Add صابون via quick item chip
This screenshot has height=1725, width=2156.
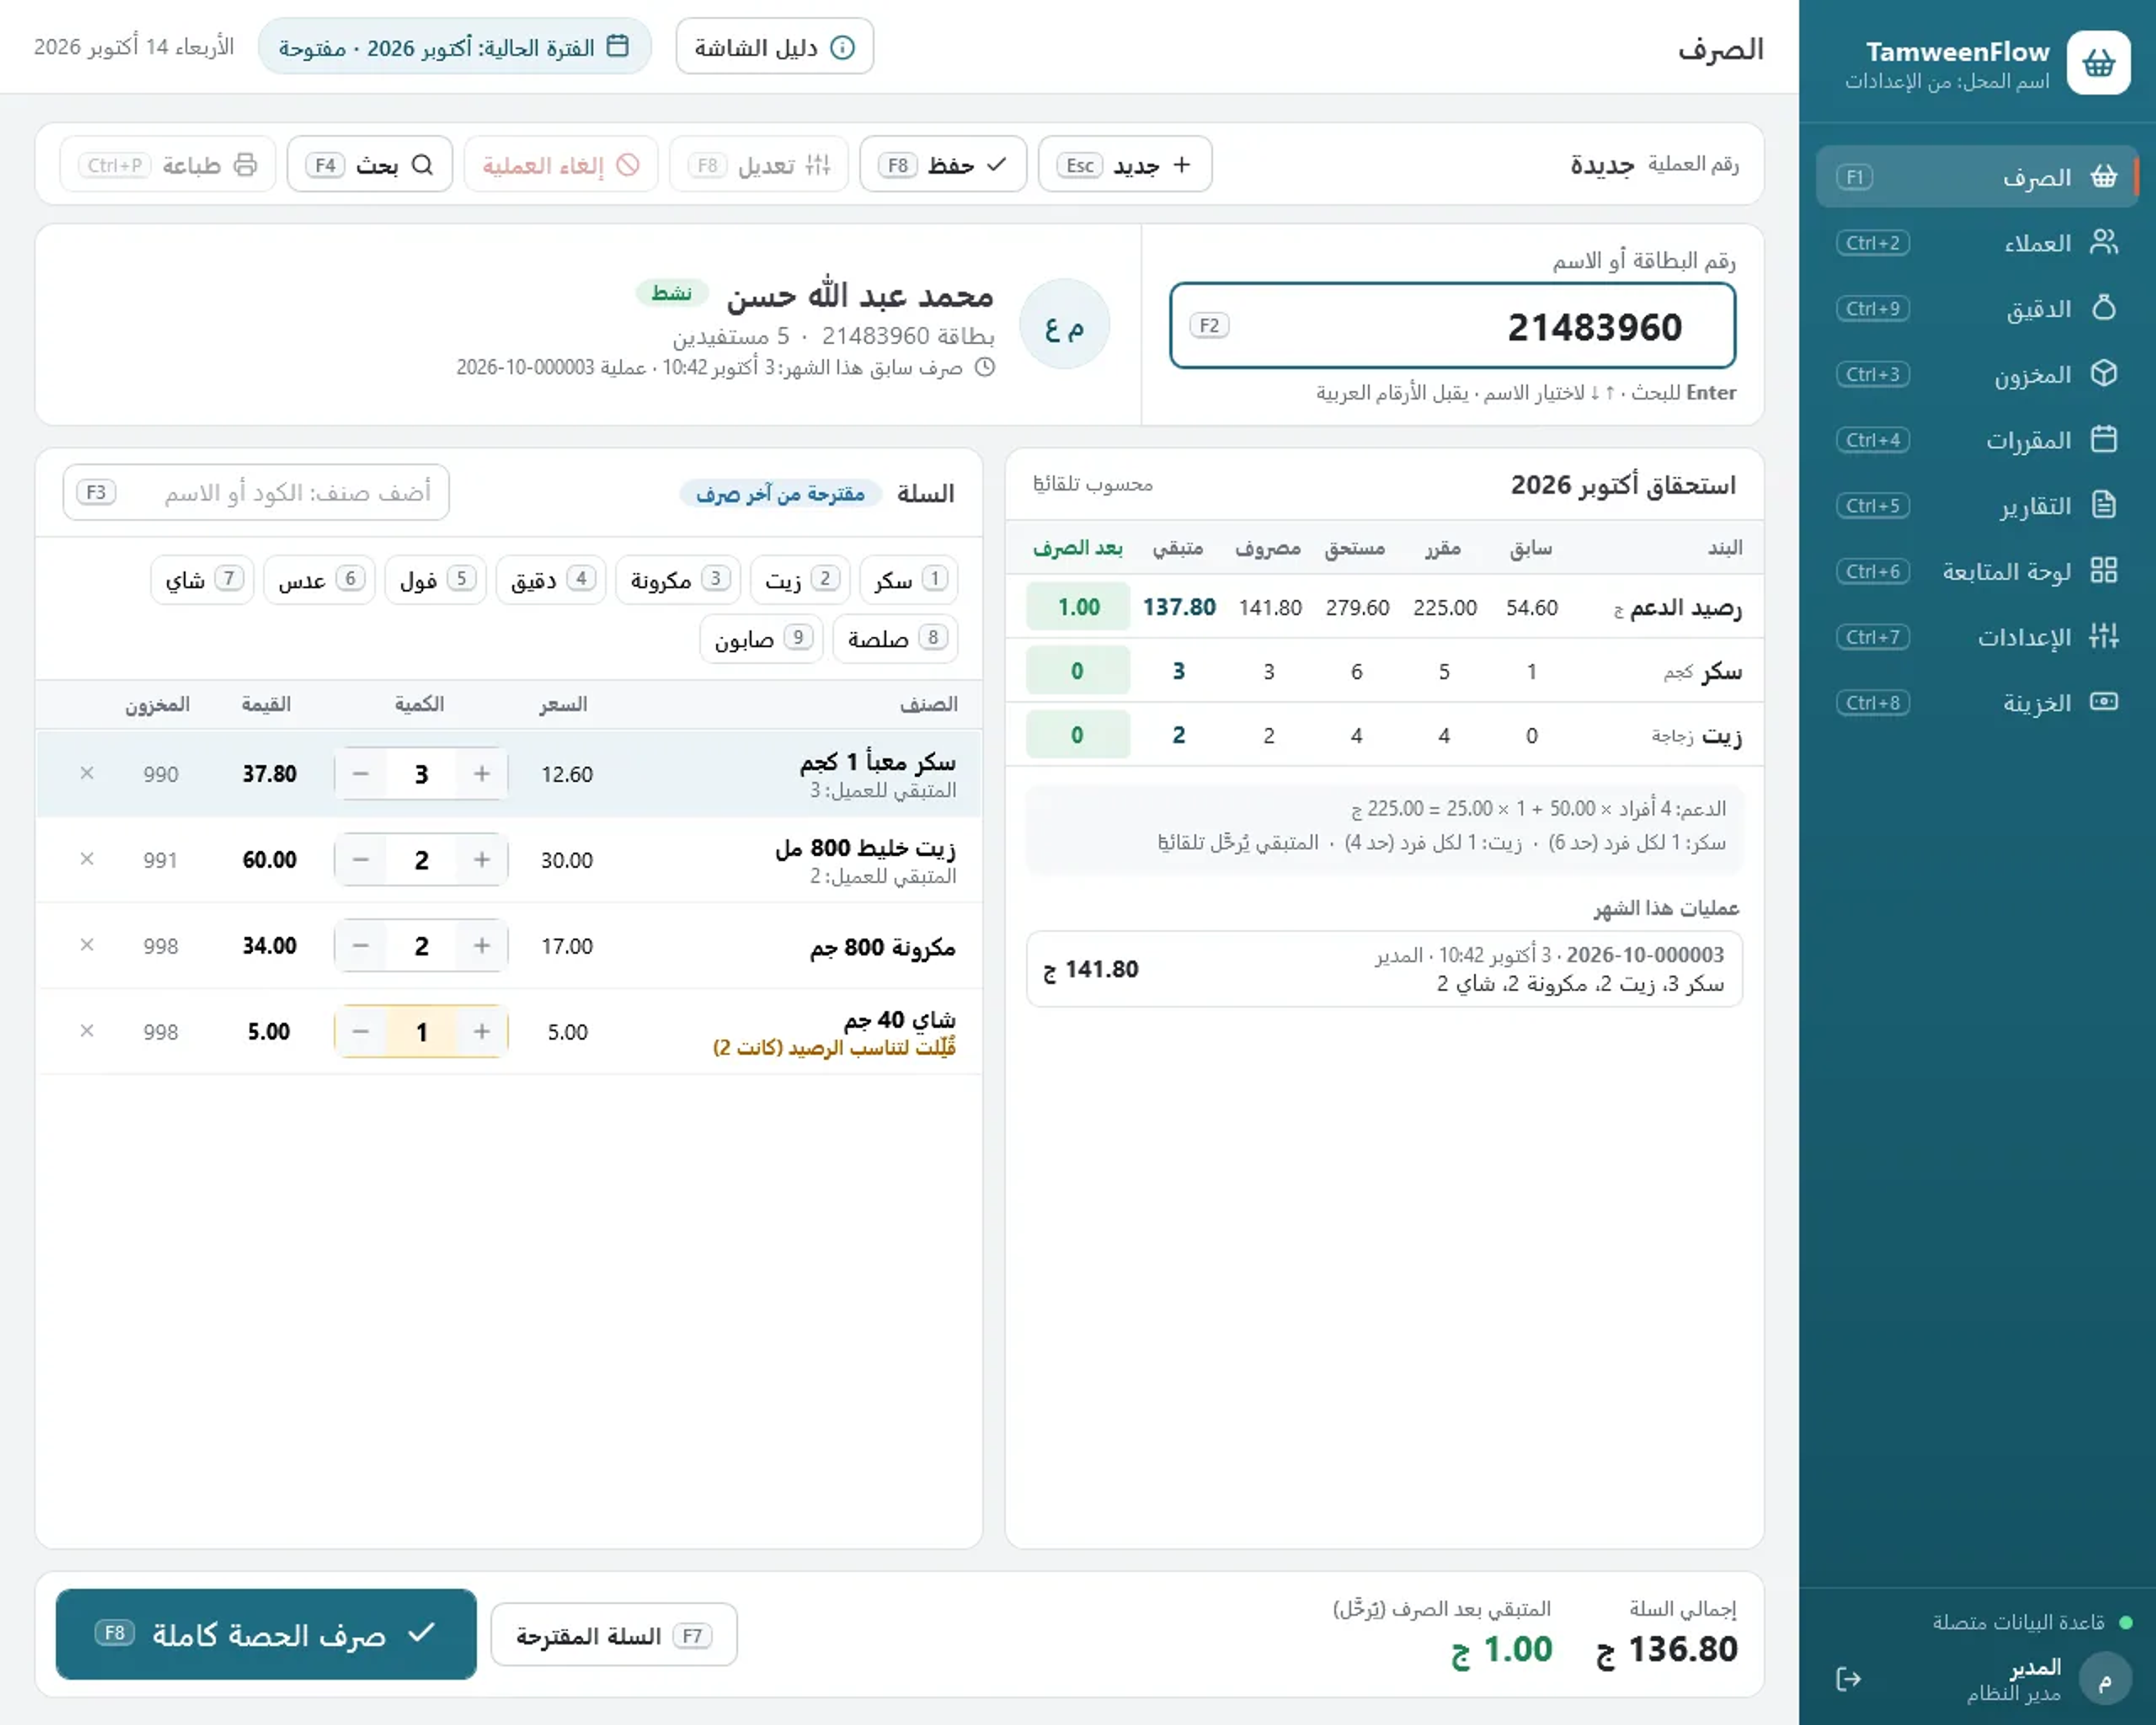[761, 638]
